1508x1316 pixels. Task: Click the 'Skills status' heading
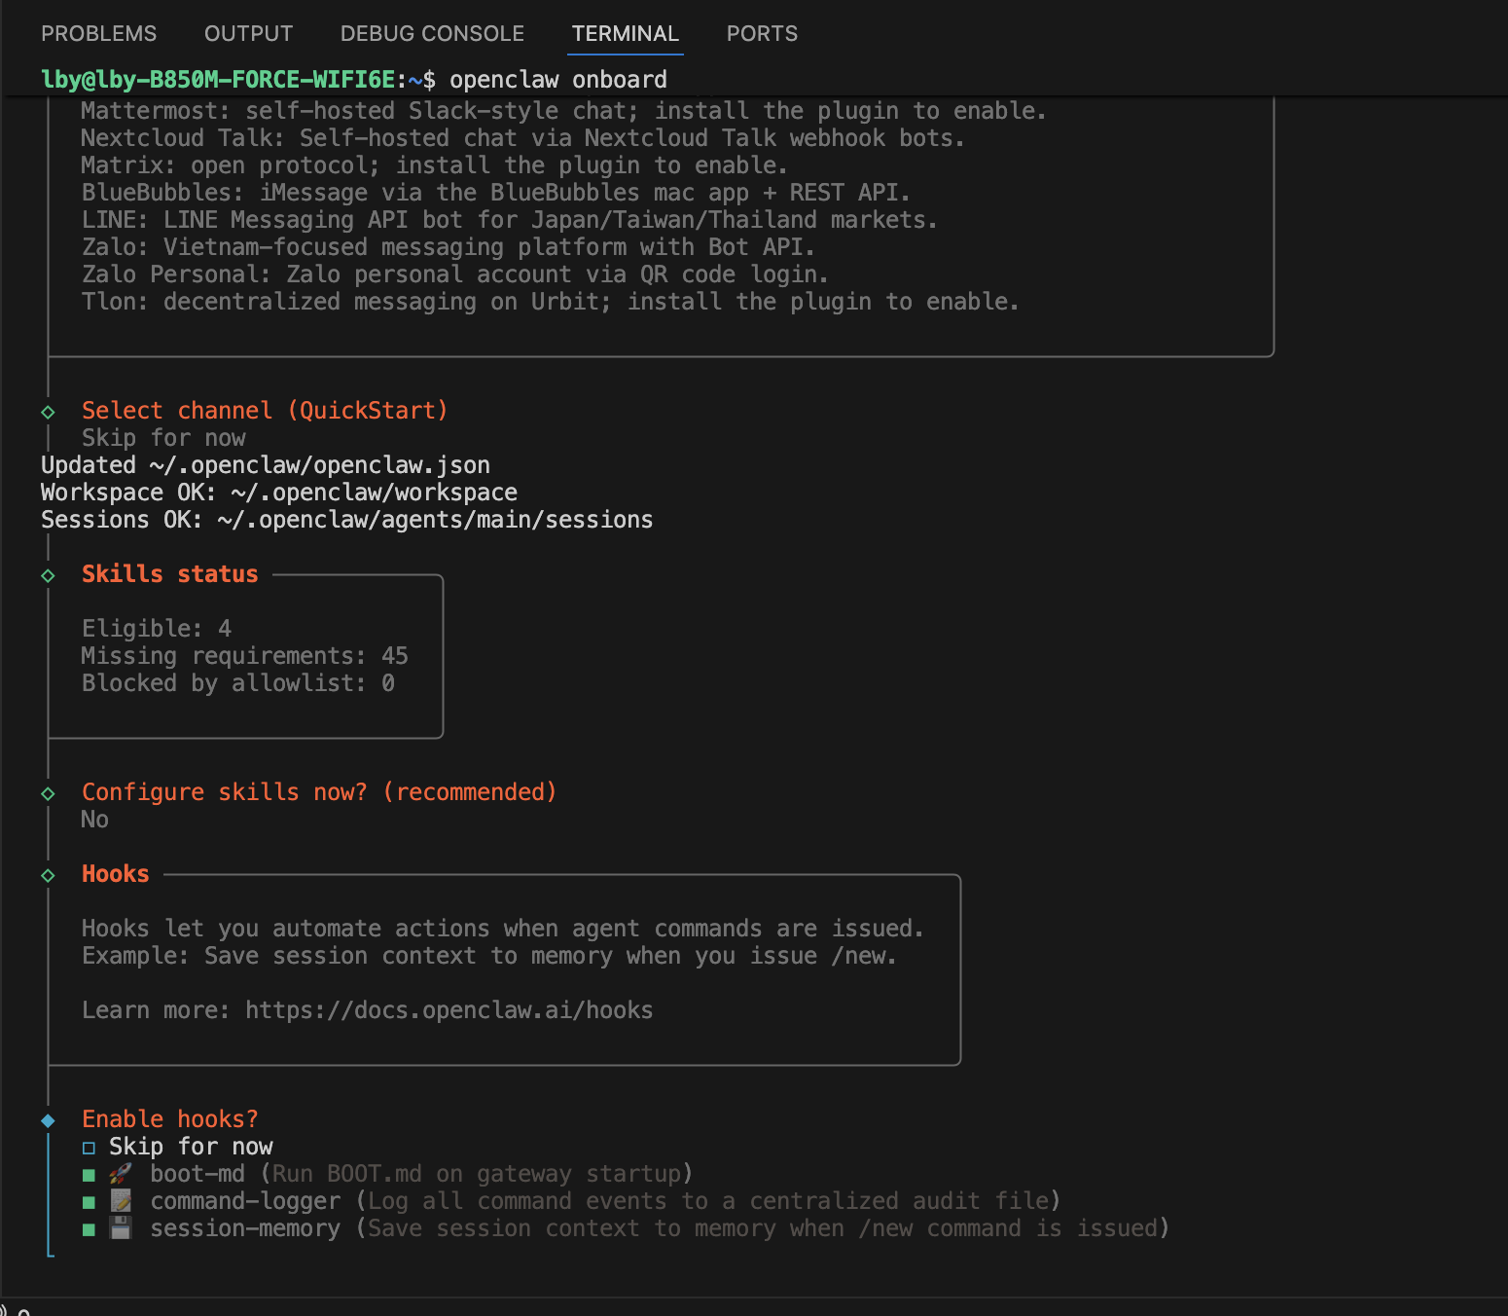click(x=170, y=574)
